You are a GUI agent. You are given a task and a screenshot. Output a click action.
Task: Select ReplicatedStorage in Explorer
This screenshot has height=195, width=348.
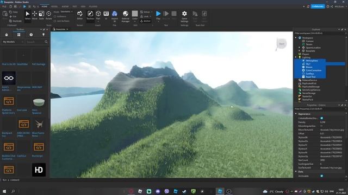310,87
